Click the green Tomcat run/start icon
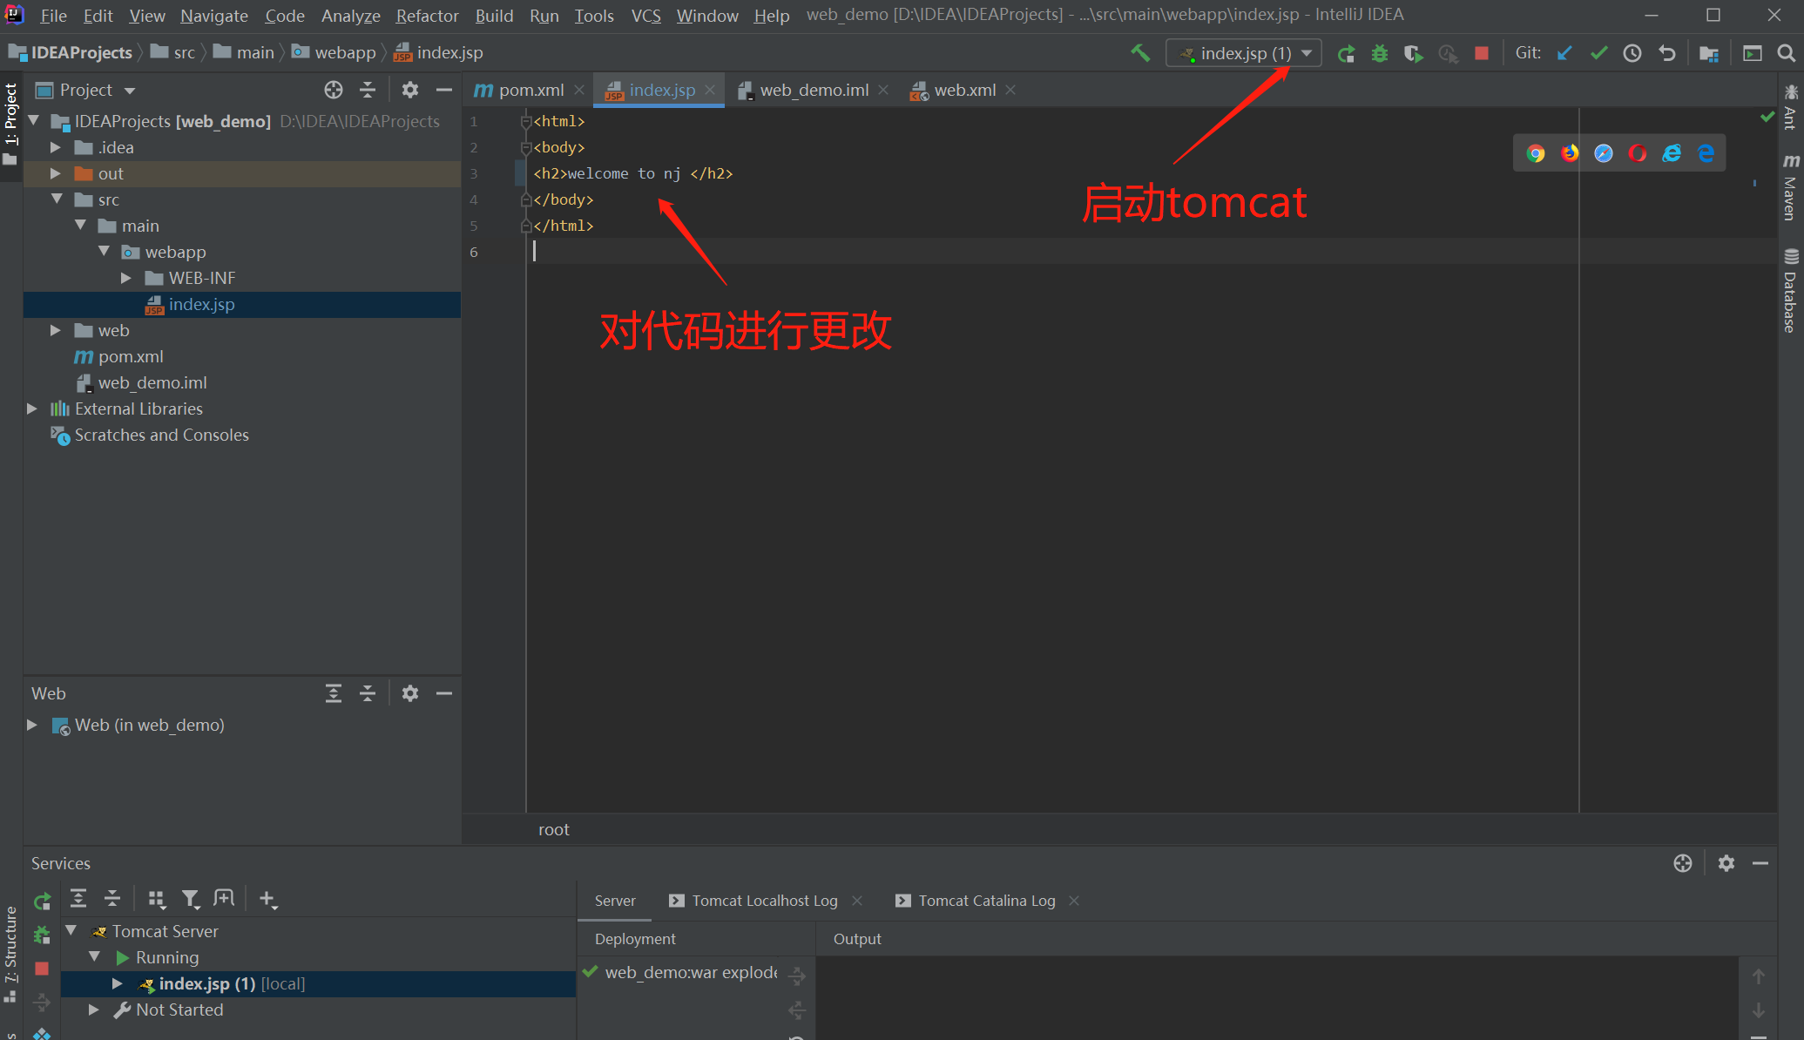 pos(1348,52)
